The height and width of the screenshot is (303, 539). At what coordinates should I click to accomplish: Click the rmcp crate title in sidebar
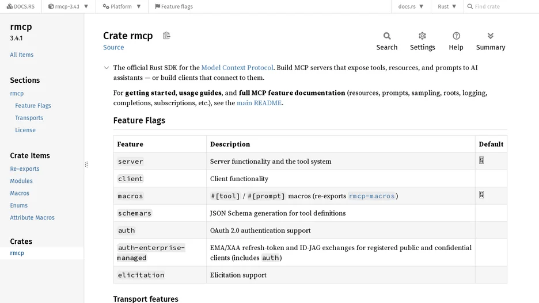pyautogui.click(x=21, y=27)
